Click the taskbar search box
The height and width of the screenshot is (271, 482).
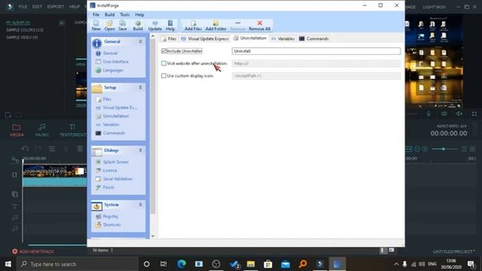coord(78,264)
